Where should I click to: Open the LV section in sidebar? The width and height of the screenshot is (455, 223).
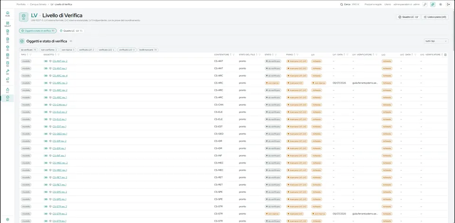(8, 98)
